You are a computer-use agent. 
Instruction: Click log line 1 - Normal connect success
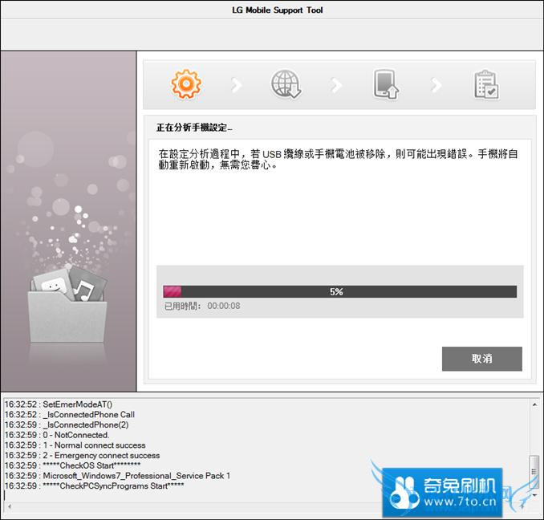(x=75, y=445)
